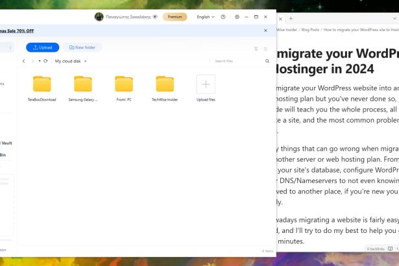Click the My cloud disk breadcrumb
Viewport: 399px width, 266px height.
[x=67, y=61]
